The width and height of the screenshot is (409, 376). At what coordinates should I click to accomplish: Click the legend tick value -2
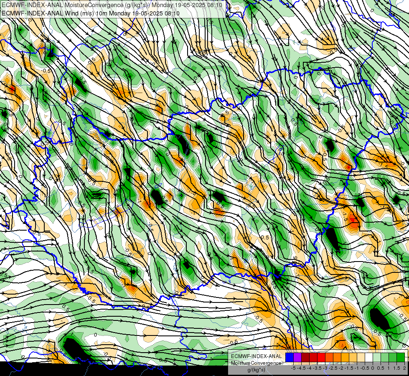(x=341, y=368)
